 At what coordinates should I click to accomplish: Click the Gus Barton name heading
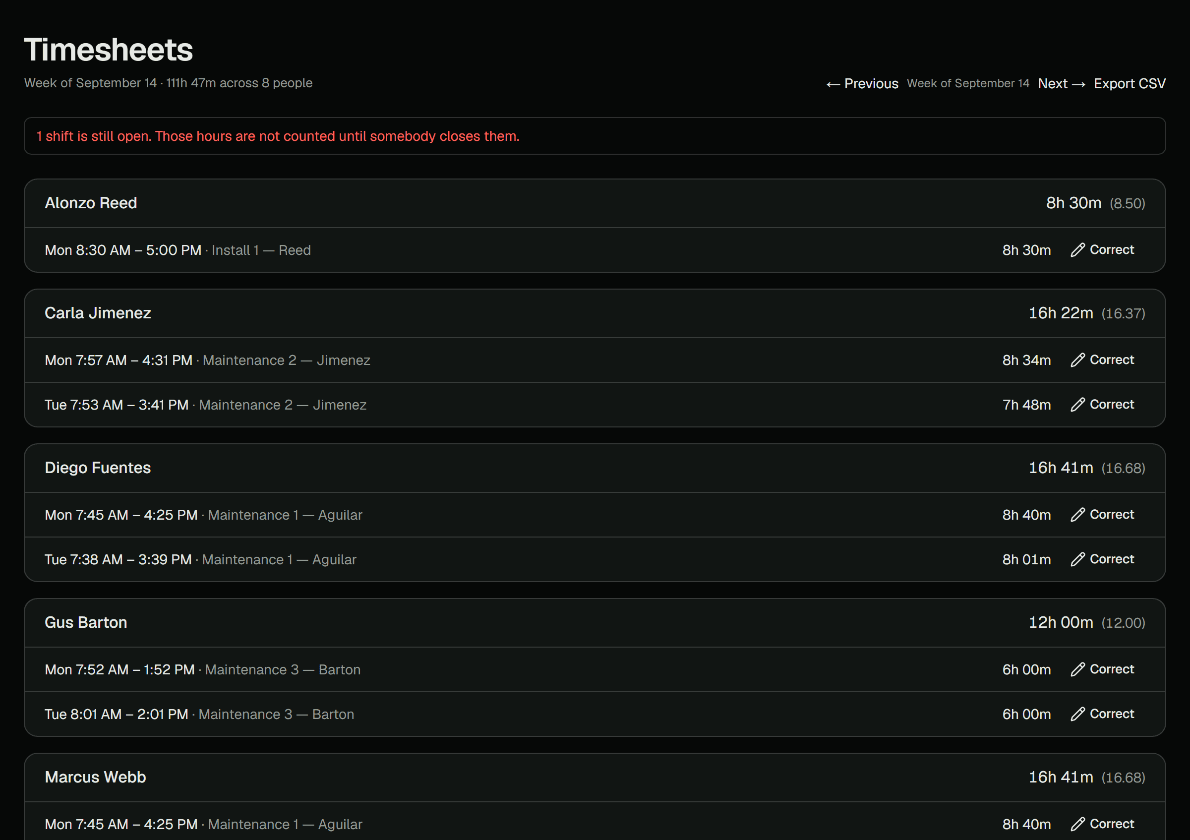[85, 622]
